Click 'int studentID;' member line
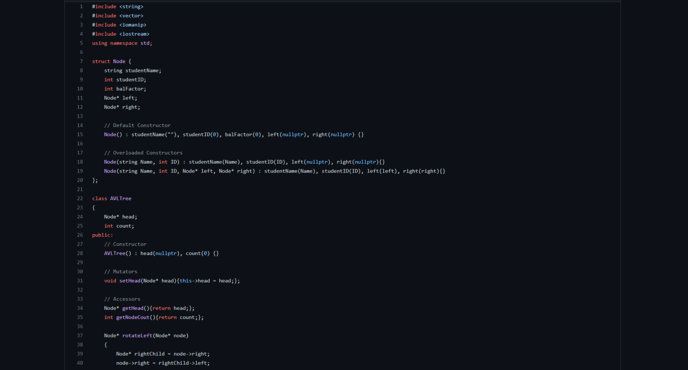Image resolution: width=688 pixels, height=370 pixels. click(x=125, y=80)
